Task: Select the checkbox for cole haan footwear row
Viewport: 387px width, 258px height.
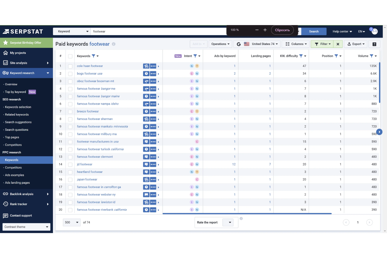Action: 70,66
